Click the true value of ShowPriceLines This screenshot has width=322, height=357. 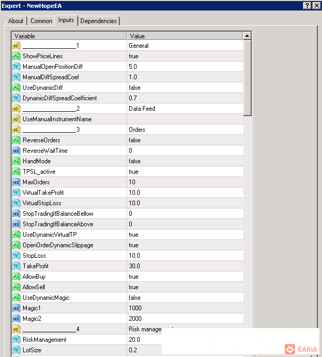pos(133,56)
